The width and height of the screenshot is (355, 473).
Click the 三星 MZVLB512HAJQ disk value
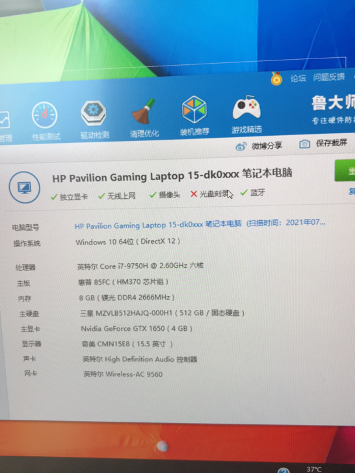click(162, 313)
